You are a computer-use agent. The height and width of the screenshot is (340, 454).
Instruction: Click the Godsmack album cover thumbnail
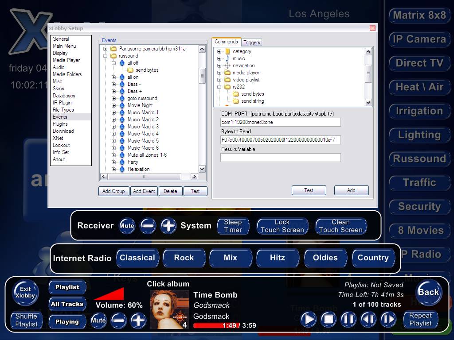[x=169, y=309]
